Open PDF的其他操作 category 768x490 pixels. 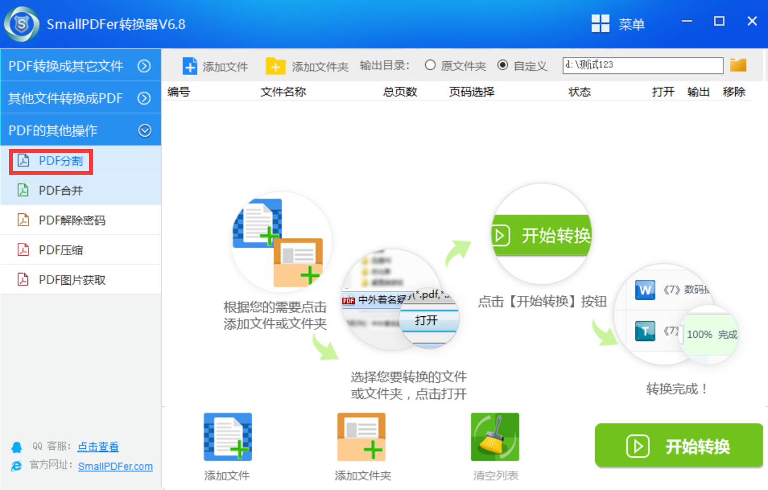coord(81,130)
